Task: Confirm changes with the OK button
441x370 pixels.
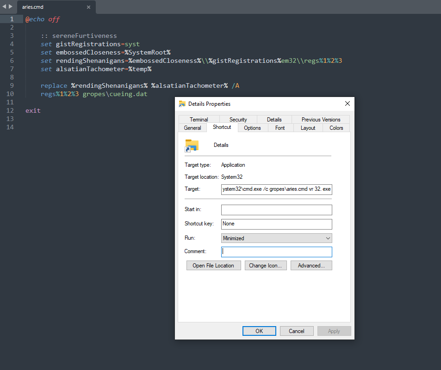Action: [259, 331]
